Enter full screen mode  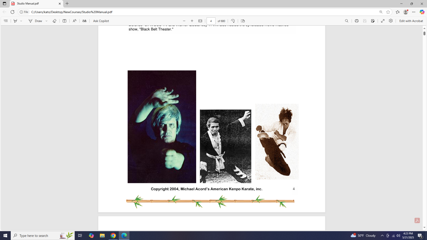pos(383,21)
